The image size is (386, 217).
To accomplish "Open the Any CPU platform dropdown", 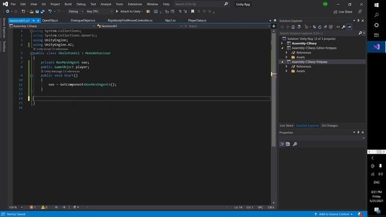I will pyautogui.click(x=99, y=11).
